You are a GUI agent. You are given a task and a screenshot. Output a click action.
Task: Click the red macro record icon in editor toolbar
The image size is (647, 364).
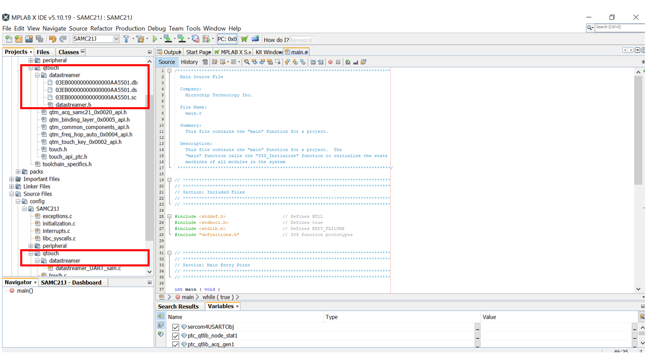click(330, 62)
